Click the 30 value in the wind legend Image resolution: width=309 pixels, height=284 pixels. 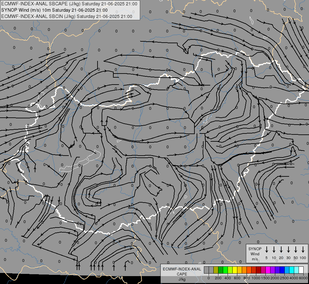(288, 258)
